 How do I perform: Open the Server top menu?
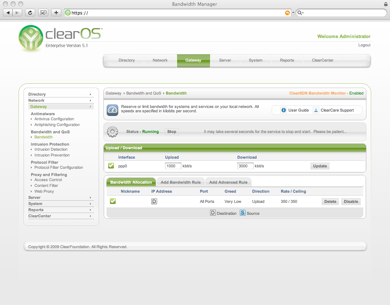coord(225,60)
